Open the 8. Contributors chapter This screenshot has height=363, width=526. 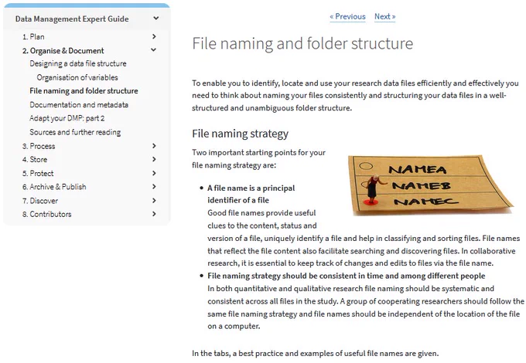(x=46, y=214)
